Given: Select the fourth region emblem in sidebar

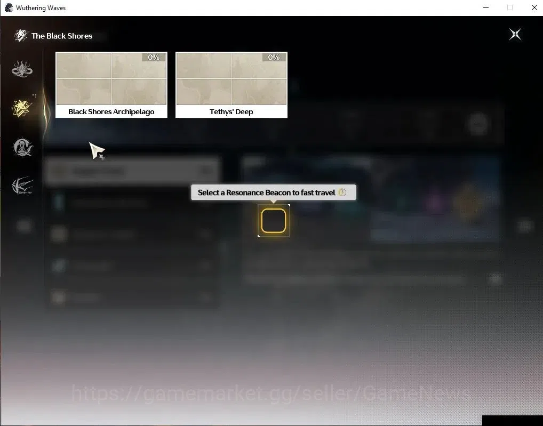Looking at the screenshot, I should pyautogui.click(x=22, y=186).
